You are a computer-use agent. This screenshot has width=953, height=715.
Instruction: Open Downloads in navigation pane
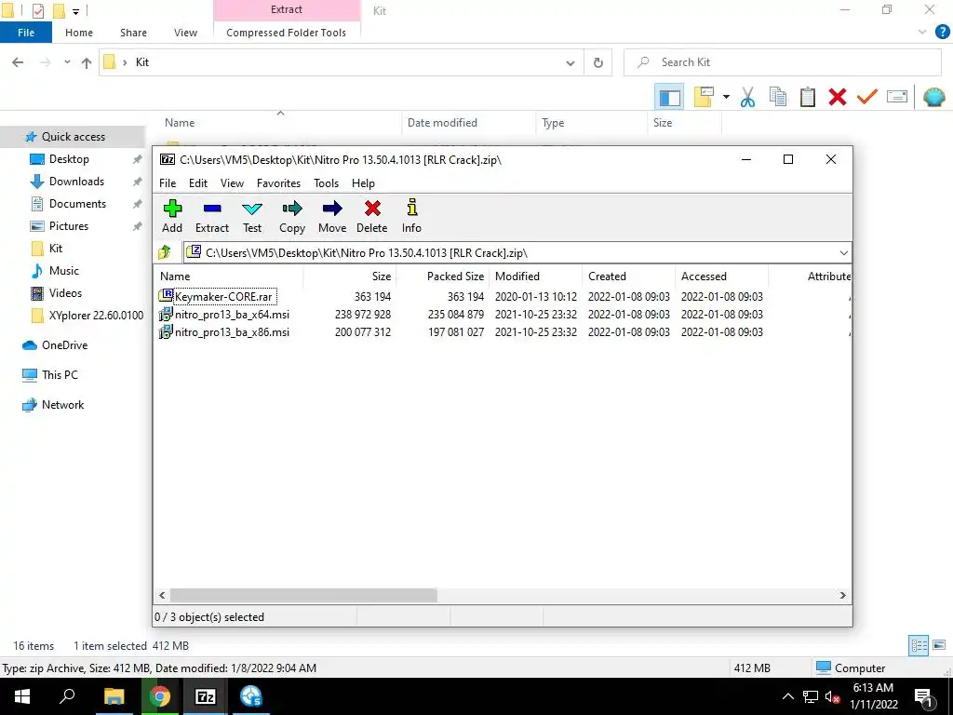(76, 182)
